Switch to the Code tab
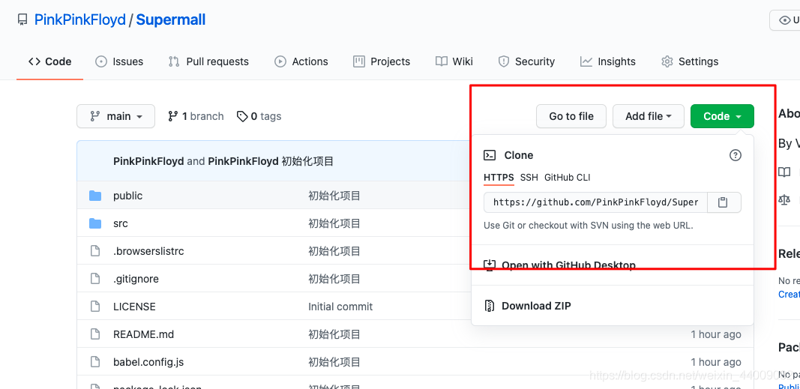The height and width of the screenshot is (389, 800). click(50, 61)
